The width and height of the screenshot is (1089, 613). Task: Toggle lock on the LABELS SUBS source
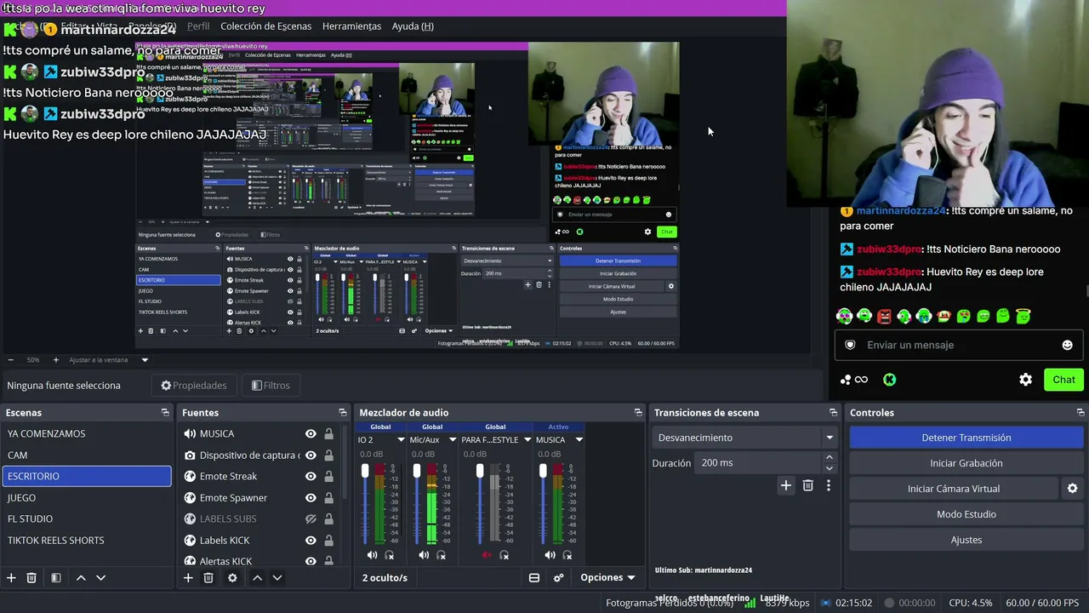(x=328, y=518)
